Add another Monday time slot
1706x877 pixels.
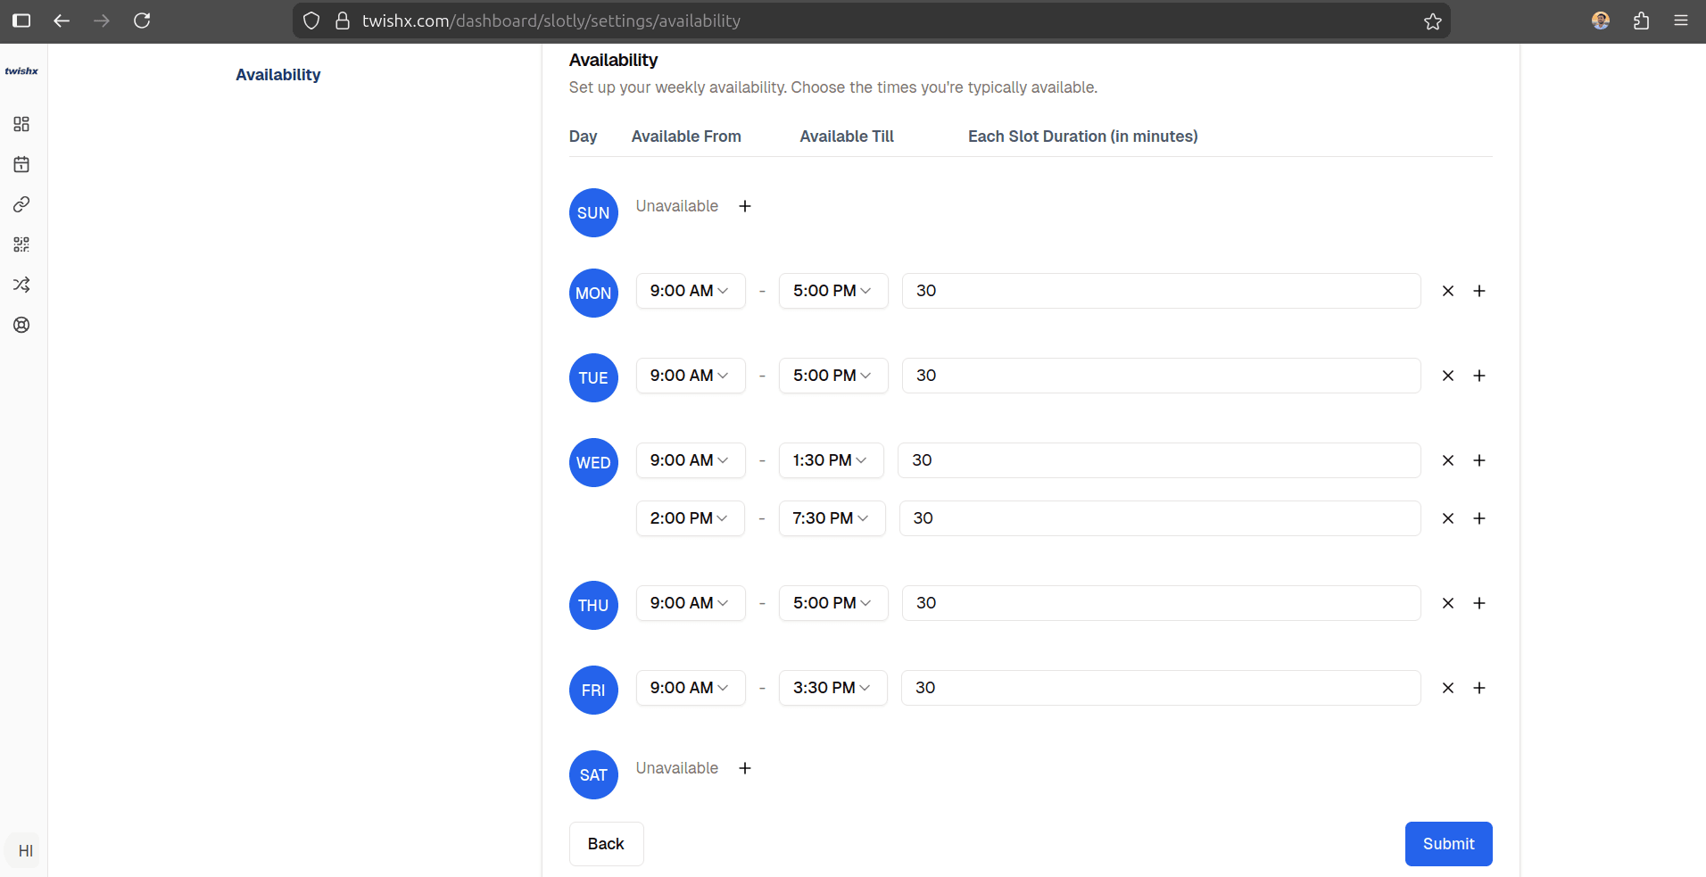tap(1479, 291)
